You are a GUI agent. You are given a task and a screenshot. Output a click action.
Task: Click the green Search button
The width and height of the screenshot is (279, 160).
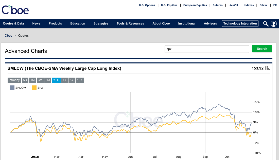click(x=262, y=49)
